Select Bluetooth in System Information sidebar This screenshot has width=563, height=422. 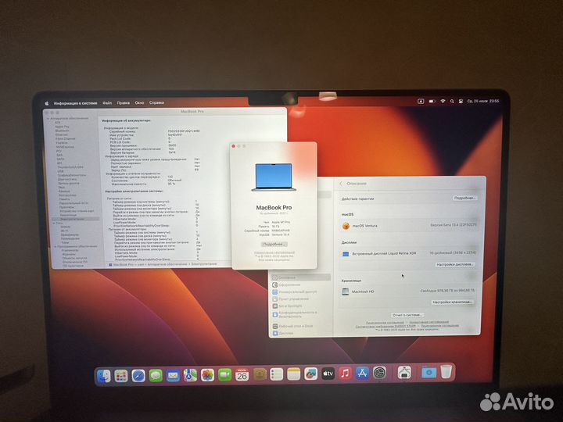62,131
